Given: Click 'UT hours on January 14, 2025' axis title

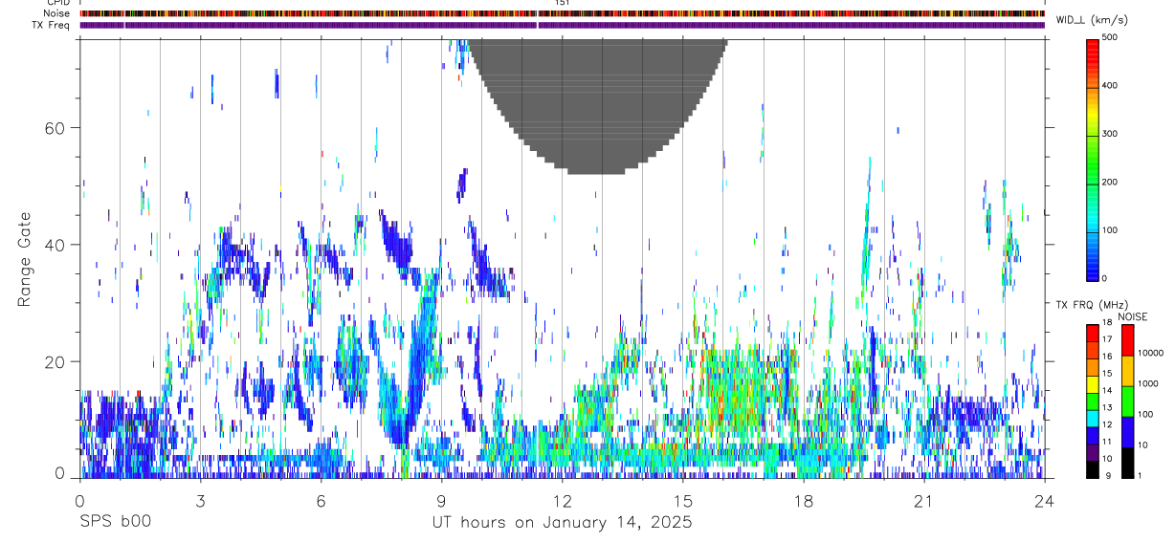Looking at the screenshot, I should point(563,523).
